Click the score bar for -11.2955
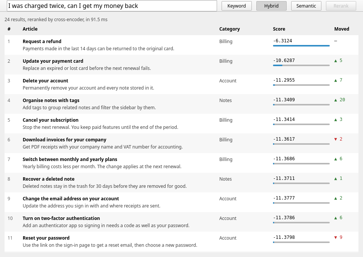Screen dimensions: 363x257 [x=301, y=85]
